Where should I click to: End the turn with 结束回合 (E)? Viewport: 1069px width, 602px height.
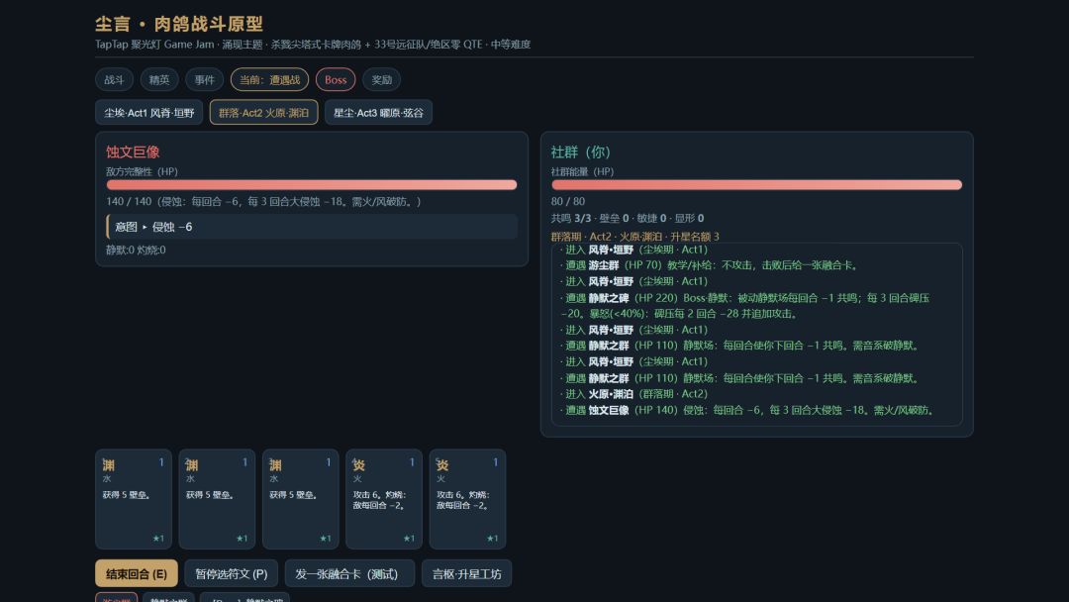pos(137,574)
